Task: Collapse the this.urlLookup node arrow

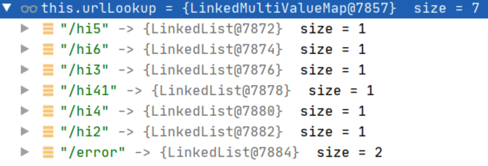Action: tap(7, 8)
